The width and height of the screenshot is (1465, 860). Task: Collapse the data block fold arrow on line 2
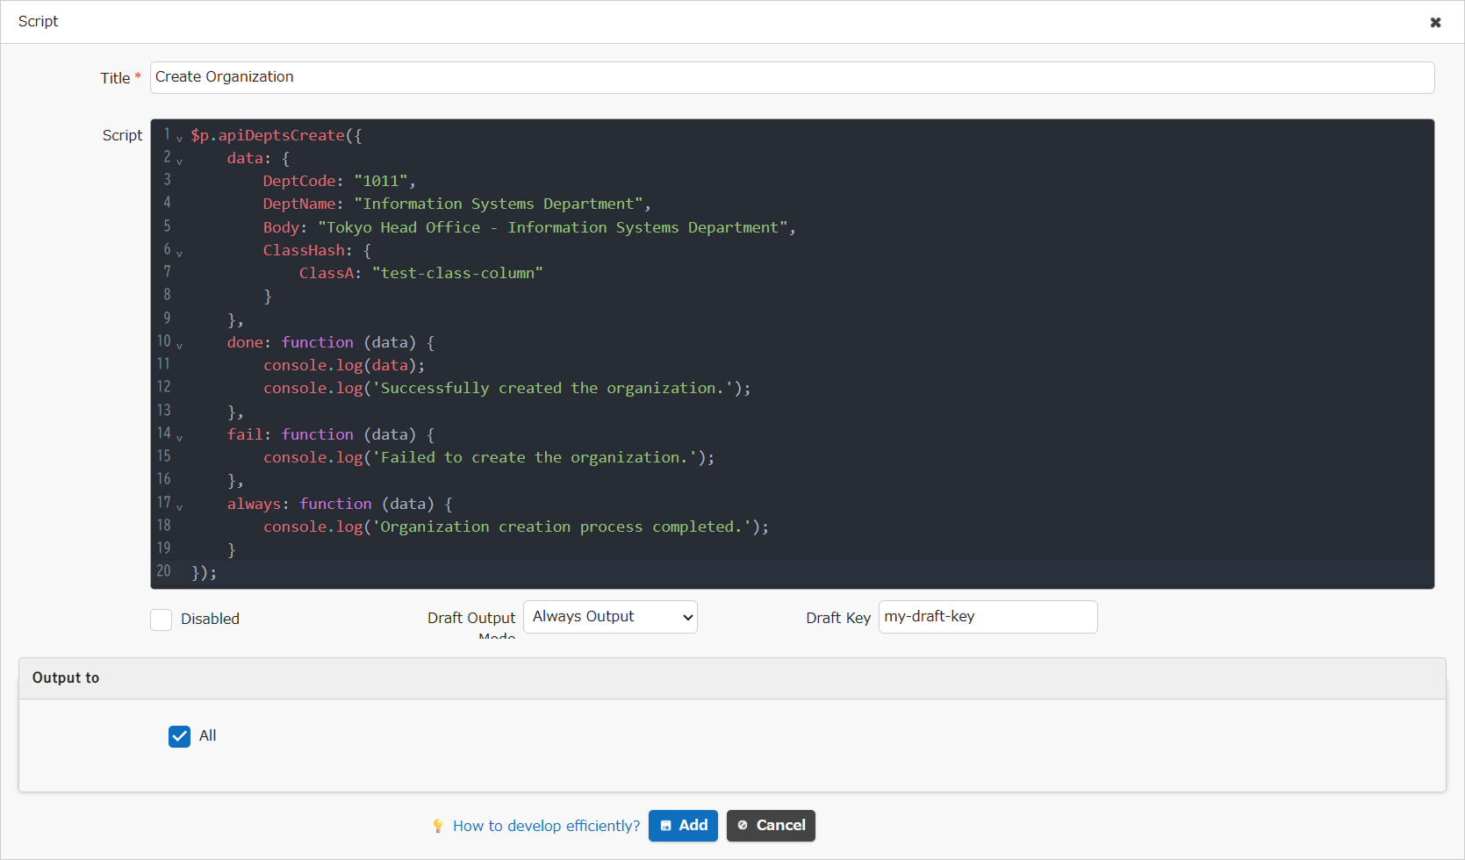179,161
